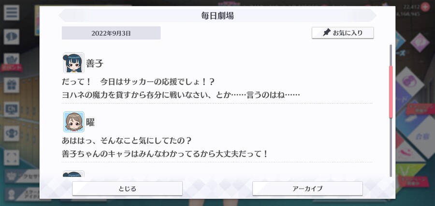Image resolution: width=435 pixels, height=206 pixels.
Task: Close dialog with とじる button
Action: coord(127,189)
